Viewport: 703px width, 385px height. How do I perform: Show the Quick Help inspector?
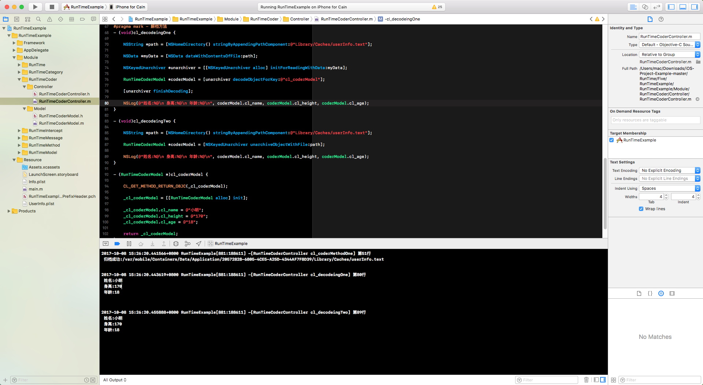click(661, 19)
